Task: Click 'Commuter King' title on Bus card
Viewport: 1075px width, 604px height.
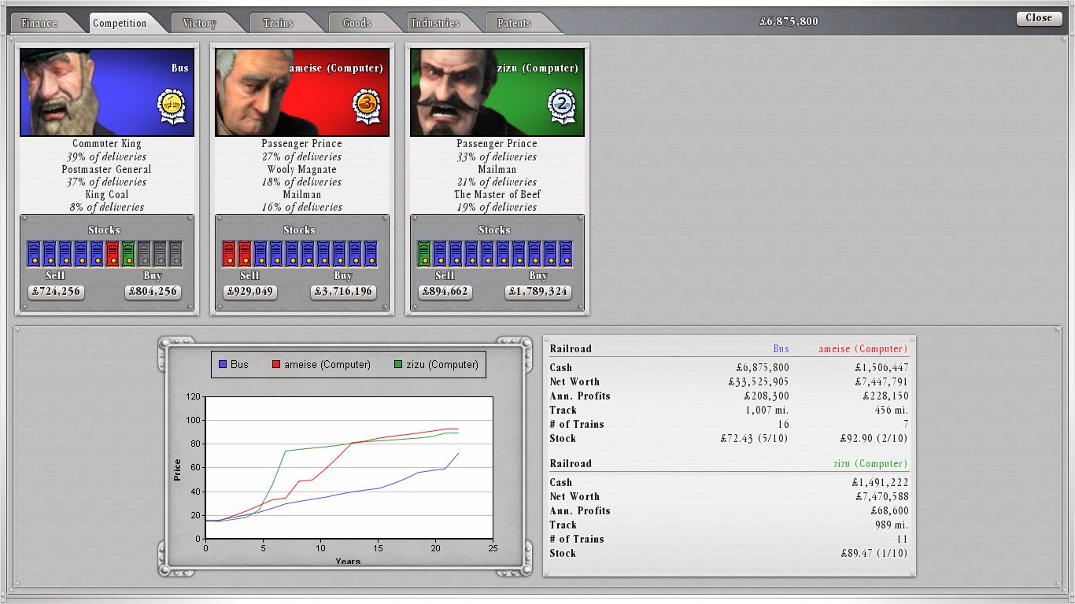Action: (107, 144)
